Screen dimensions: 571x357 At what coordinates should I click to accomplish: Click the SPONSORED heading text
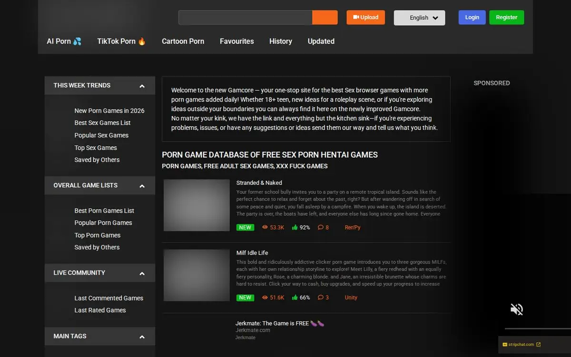[492, 83]
